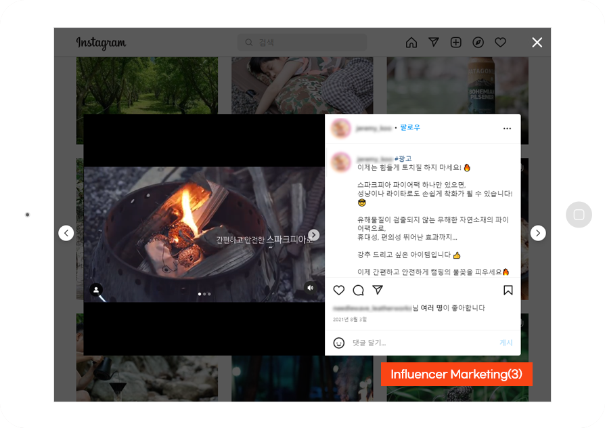Open comment bubble icon under post
This screenshot has height=428, width=605.
[x=359, y=290]
